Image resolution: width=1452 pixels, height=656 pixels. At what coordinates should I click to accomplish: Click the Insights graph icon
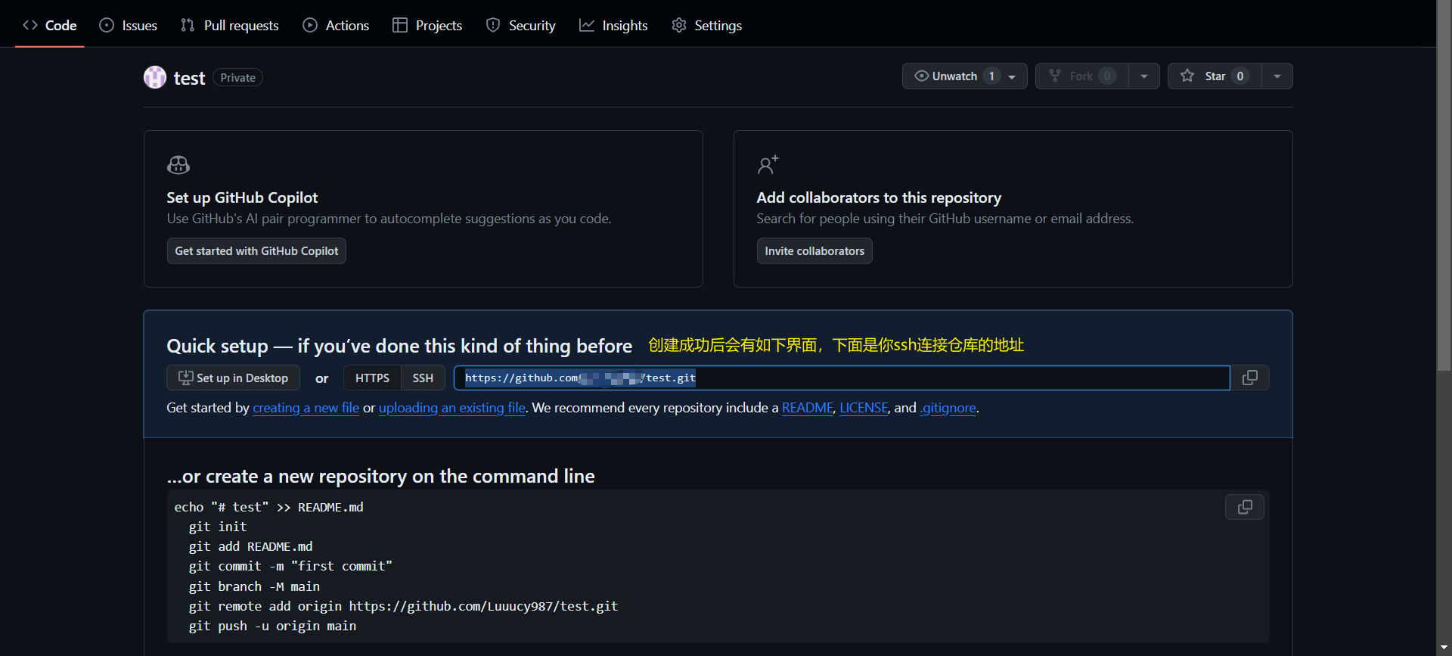pos(587,25)
